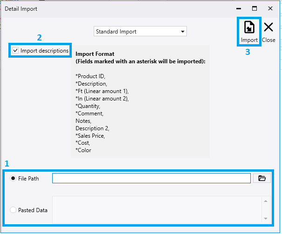The height and width of the screenshot is (234, 282).
Task: Toggle the Import descriptions checkbox
Action: (x=16, y=50)
